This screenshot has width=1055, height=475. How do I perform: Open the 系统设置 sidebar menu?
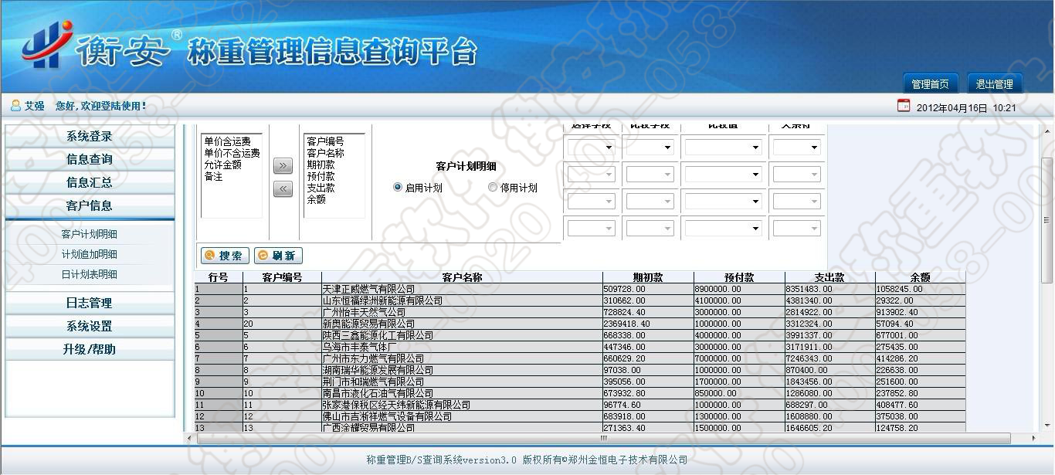click(90, 326)
